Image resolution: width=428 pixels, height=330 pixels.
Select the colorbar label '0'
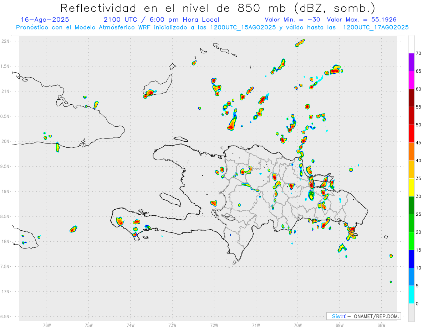(x=417, y=304)
